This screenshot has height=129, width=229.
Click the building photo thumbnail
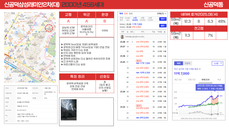(x=69, y=110)
